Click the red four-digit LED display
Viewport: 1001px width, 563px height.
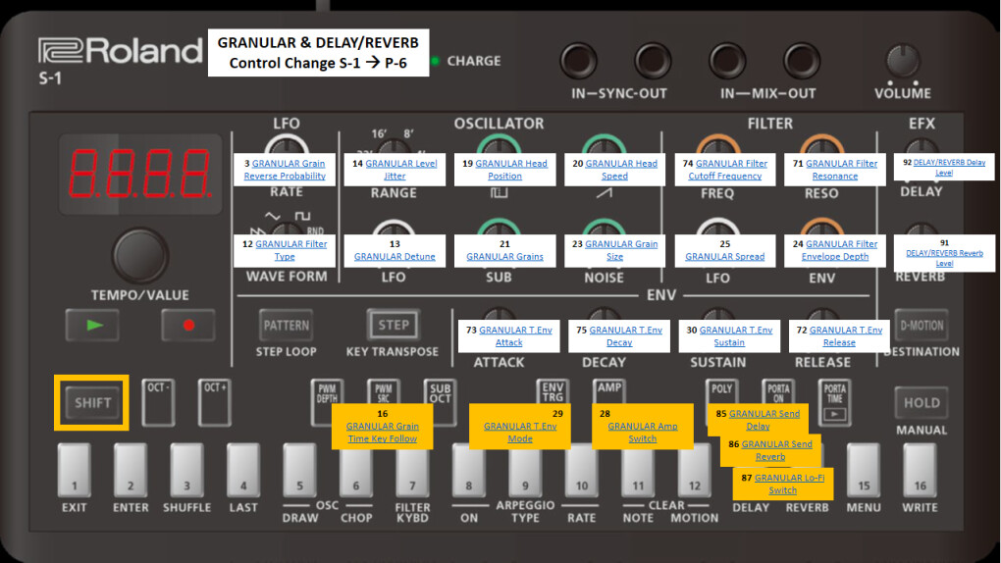(139, 174)
